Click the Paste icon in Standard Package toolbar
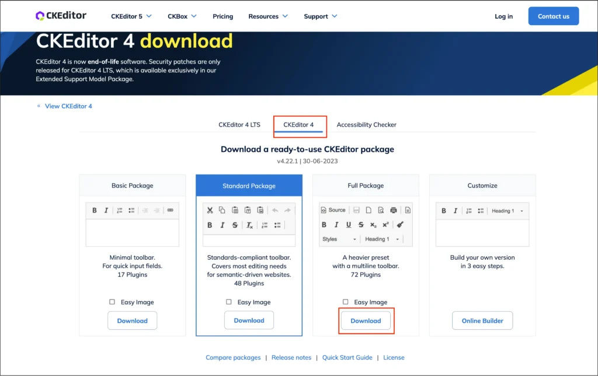The image size is (598, 376). tap(235, 210)
